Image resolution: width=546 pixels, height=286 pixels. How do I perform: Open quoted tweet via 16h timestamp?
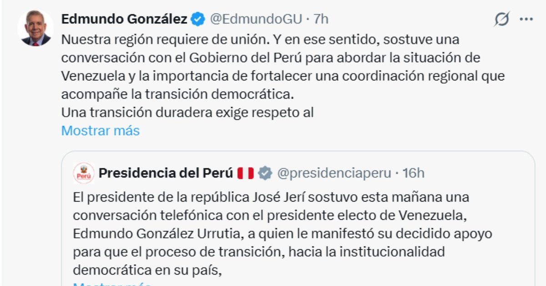click(414, 173)
